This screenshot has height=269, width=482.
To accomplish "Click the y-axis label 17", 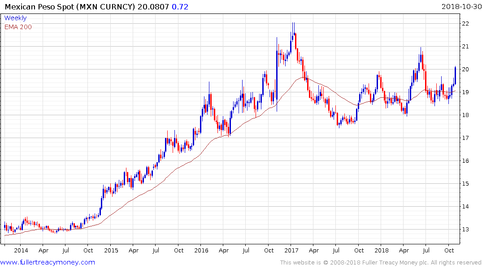I will click(465, 138).
